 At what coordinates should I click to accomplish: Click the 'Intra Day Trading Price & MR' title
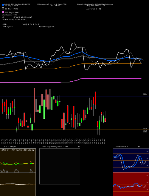55,147
